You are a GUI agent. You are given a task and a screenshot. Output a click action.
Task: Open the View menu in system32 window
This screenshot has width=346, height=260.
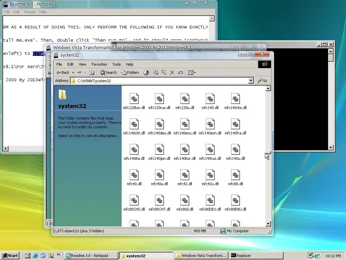coord(82,64)
